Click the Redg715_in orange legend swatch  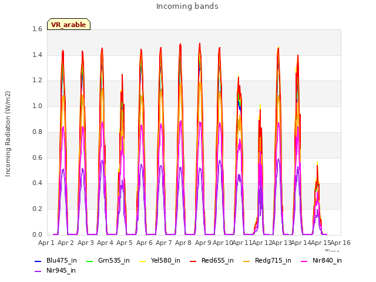tap(247, 261)
